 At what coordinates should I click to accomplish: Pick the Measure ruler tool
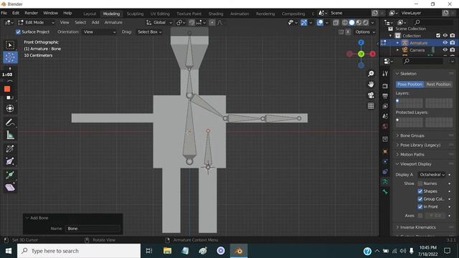pyautogui.click(x=10, y=135)
